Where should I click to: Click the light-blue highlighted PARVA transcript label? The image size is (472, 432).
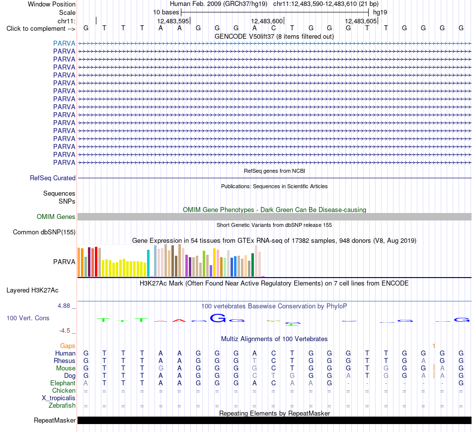tap(64, 43)
